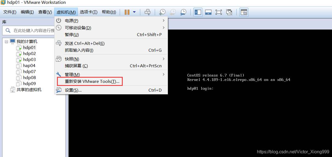
Task: Select the hdp07 virtual machine
Action: tap(29, 72)
